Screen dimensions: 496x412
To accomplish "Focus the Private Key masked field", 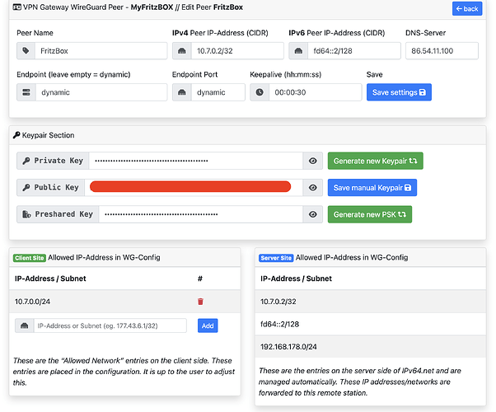I will pyautogui.click(x=196, y=161).
